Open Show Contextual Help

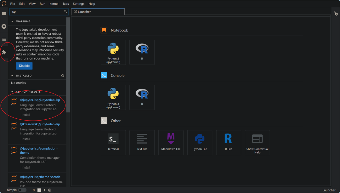258,143
